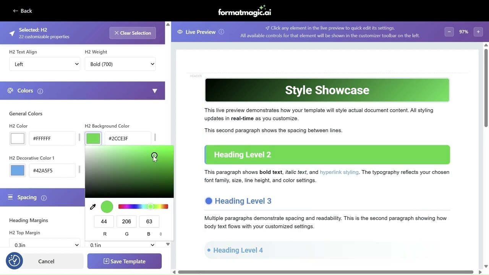The width and height of the screenshot is (489, 275).
Task: Click the G value field showing 206
Action: pyautogui.click(x=126, y=221)
